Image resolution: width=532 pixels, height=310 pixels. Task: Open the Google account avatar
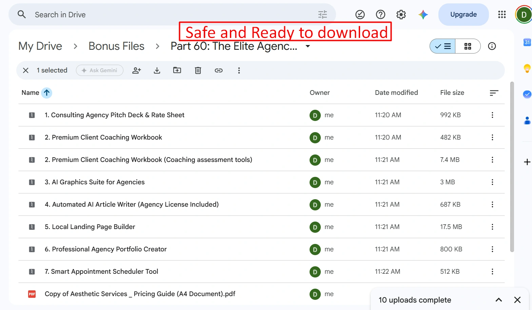pos(524,15)
